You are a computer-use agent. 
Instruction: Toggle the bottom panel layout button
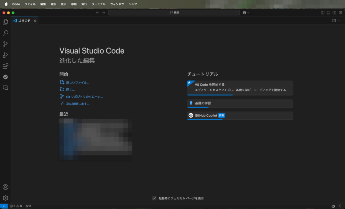328,12
